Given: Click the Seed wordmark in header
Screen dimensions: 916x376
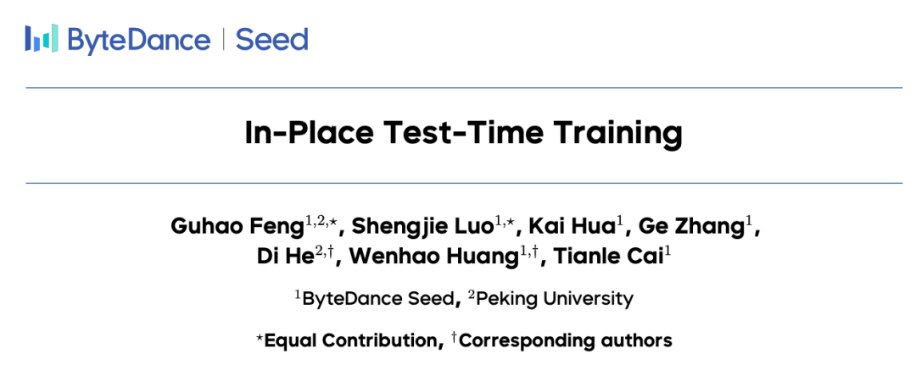Looking at the screenshot, I should pyautogui.click(x=271, y=40).
